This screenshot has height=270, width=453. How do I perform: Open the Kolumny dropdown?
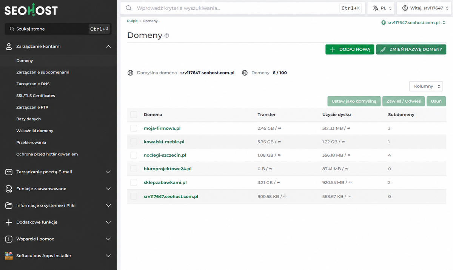426,86
